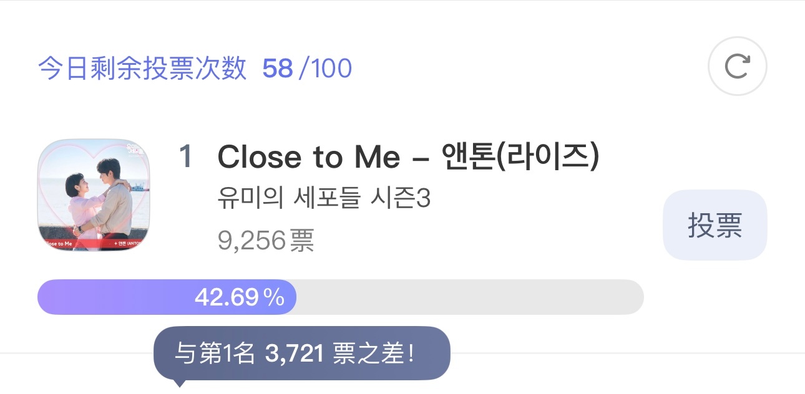Refresh the vote count with circular arrow icon
805x394 pixels.
(737, 66)
